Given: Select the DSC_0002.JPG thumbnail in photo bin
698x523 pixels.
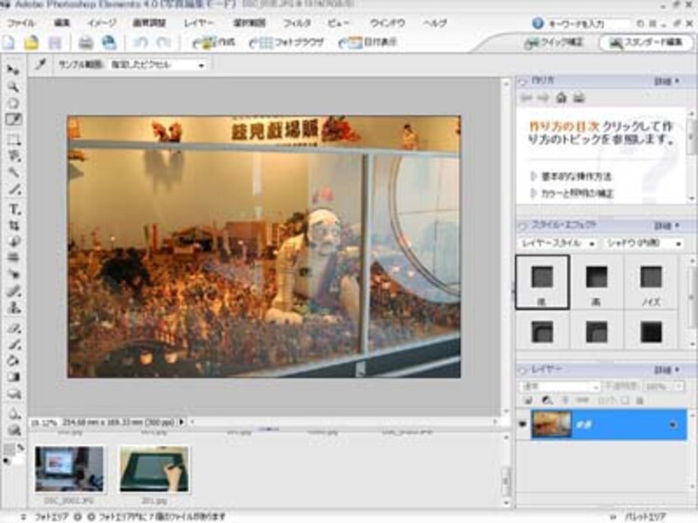Looking at the screenshot, I should (69, 470).
